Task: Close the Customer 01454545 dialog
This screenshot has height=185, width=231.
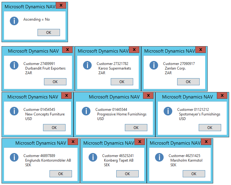Action: tap(66, 95)
